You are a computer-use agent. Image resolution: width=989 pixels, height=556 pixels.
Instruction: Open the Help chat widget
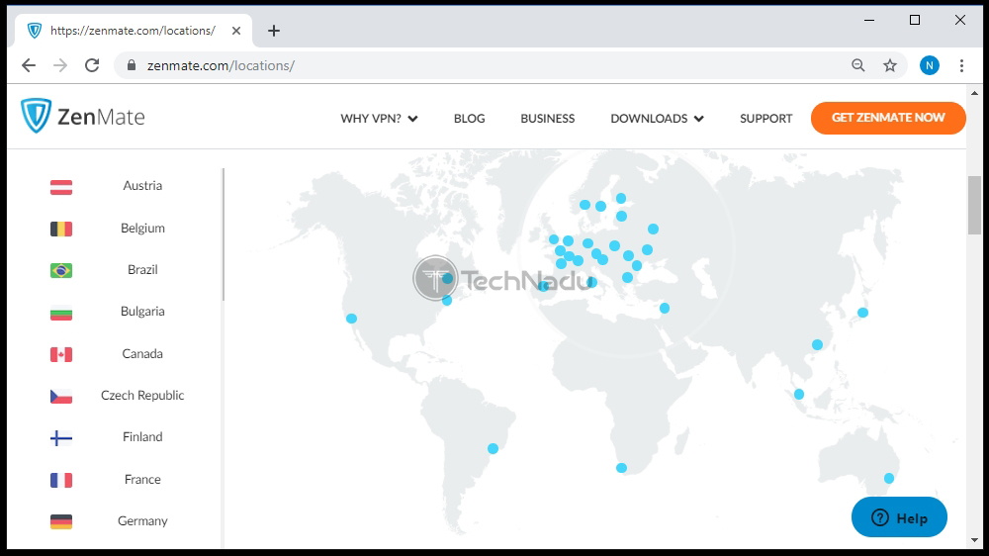click(x=899, y=517)
